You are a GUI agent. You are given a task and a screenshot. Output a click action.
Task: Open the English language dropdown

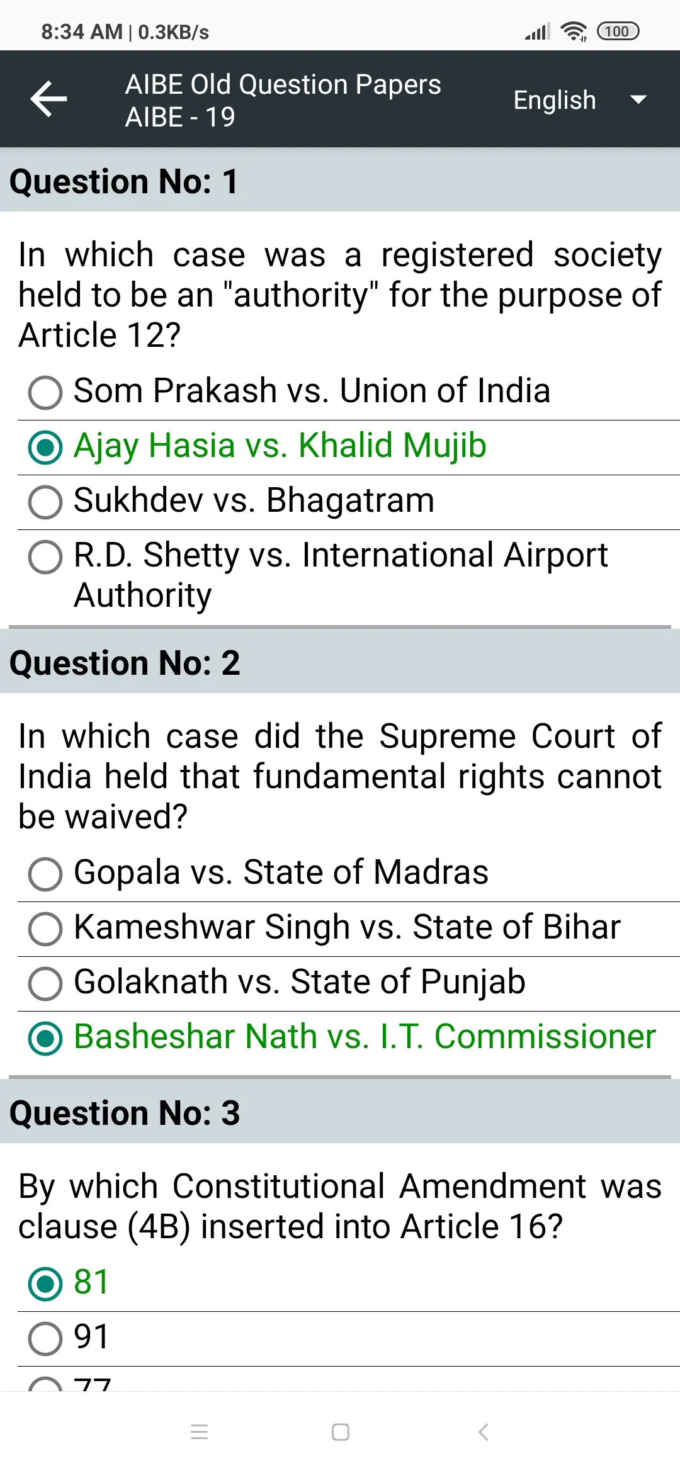(579, 99)
